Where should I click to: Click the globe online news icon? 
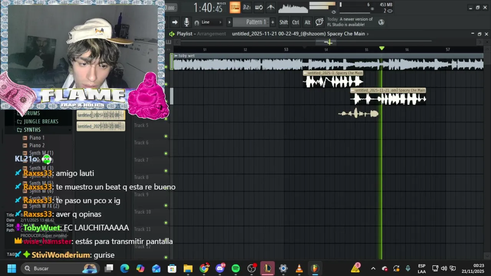tap(381, 22)
